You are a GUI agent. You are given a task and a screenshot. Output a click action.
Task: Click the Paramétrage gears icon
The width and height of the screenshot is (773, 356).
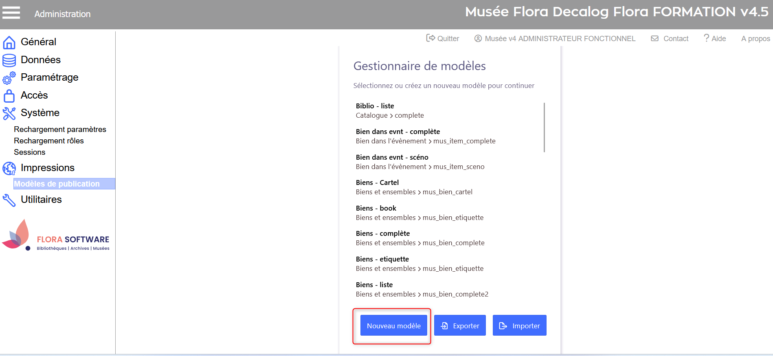[x=9, y=78]
